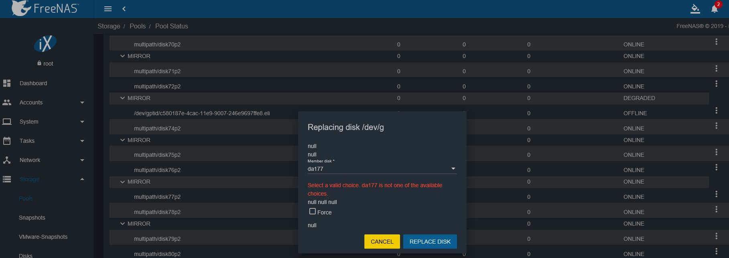Open three-dot menu for multipath/disk79p2 row
Viewport: 729px width, 258px height.
point(716,236)
